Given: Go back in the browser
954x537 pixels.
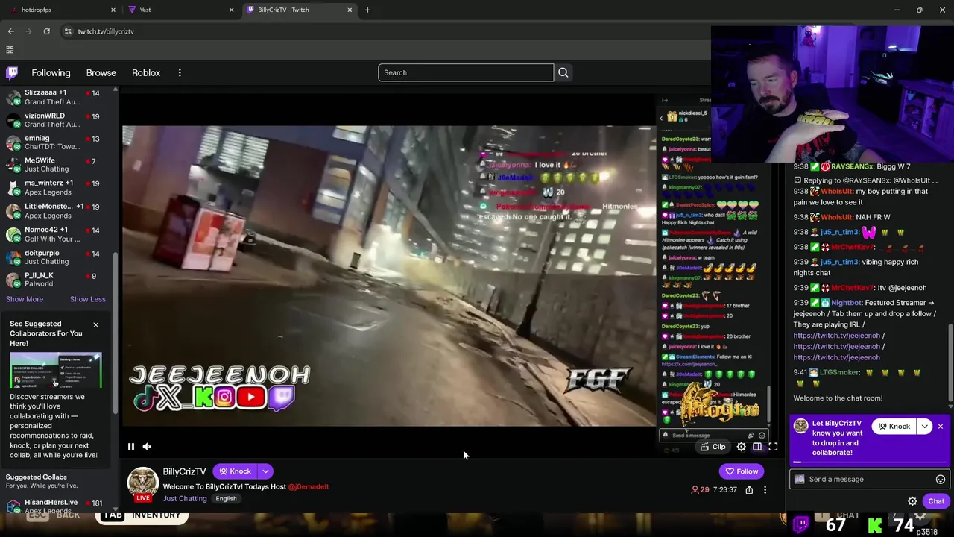Looking at the screenshot, I should [10, 31].
